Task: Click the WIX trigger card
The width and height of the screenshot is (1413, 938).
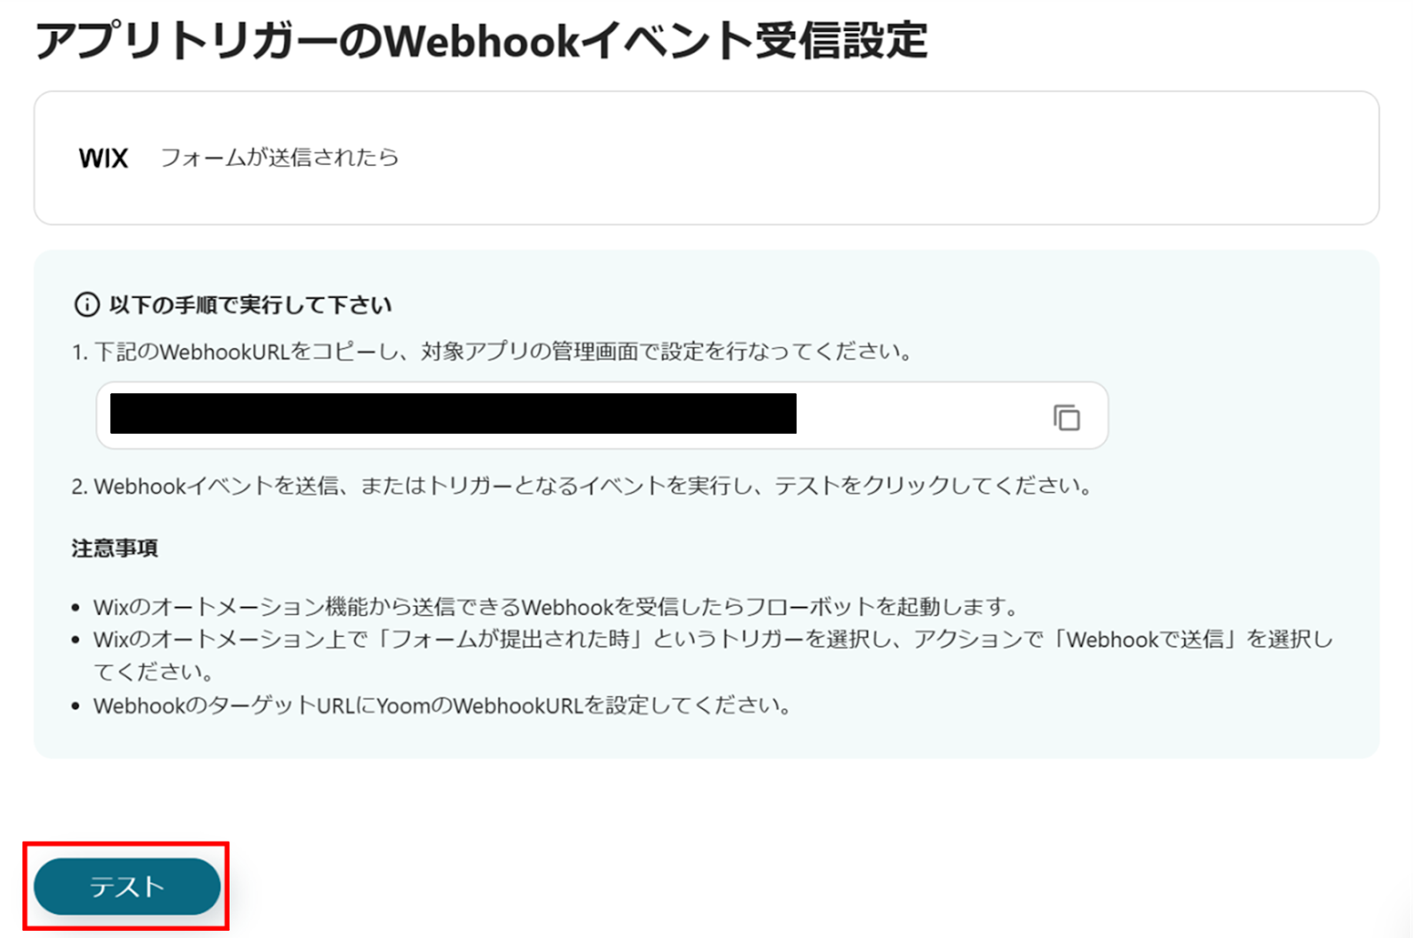Action: (706, 158)
